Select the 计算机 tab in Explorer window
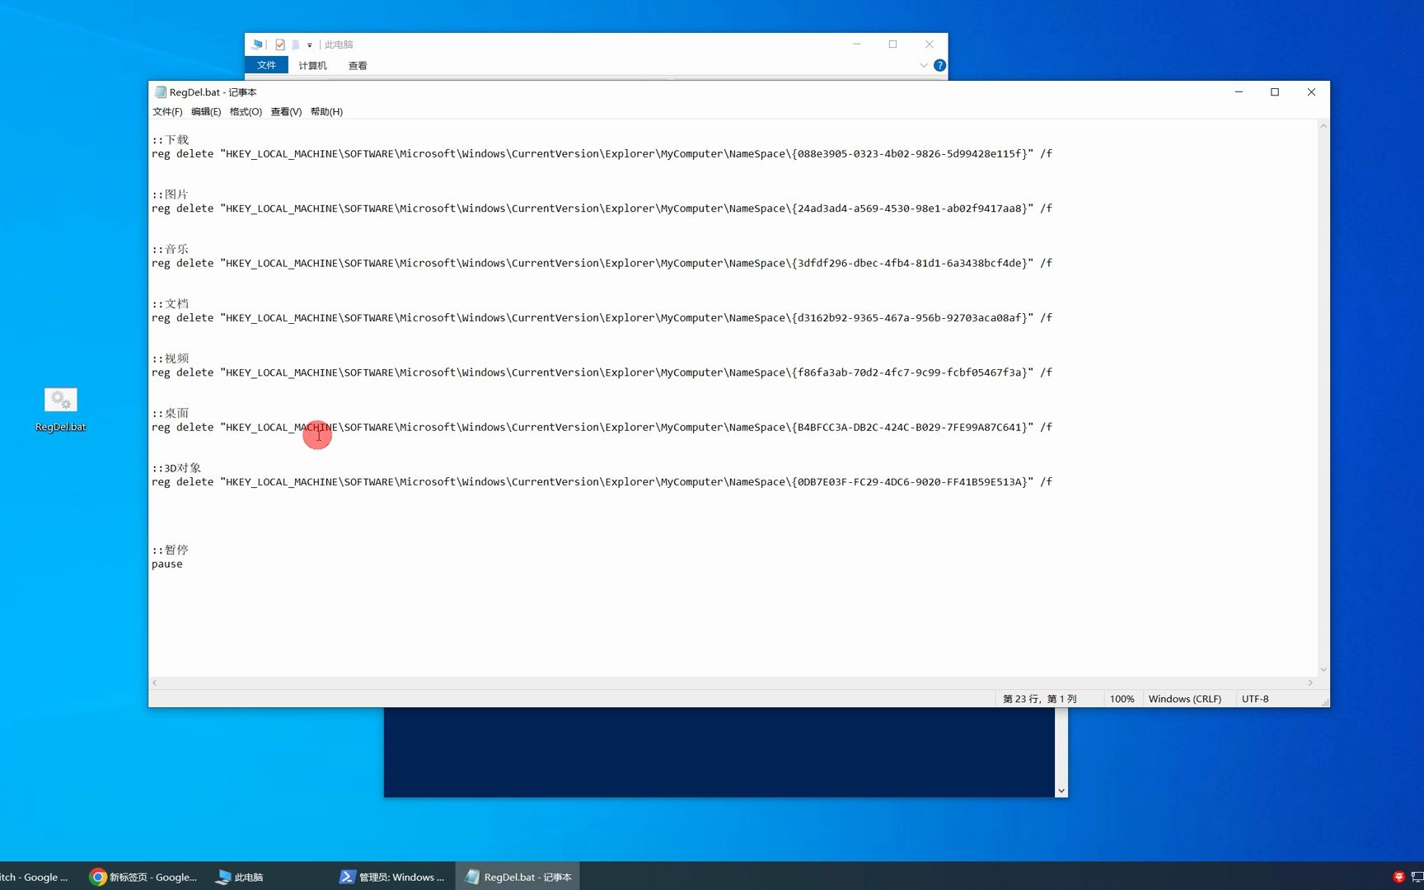 pyautogui.click(x=312, y=65)
